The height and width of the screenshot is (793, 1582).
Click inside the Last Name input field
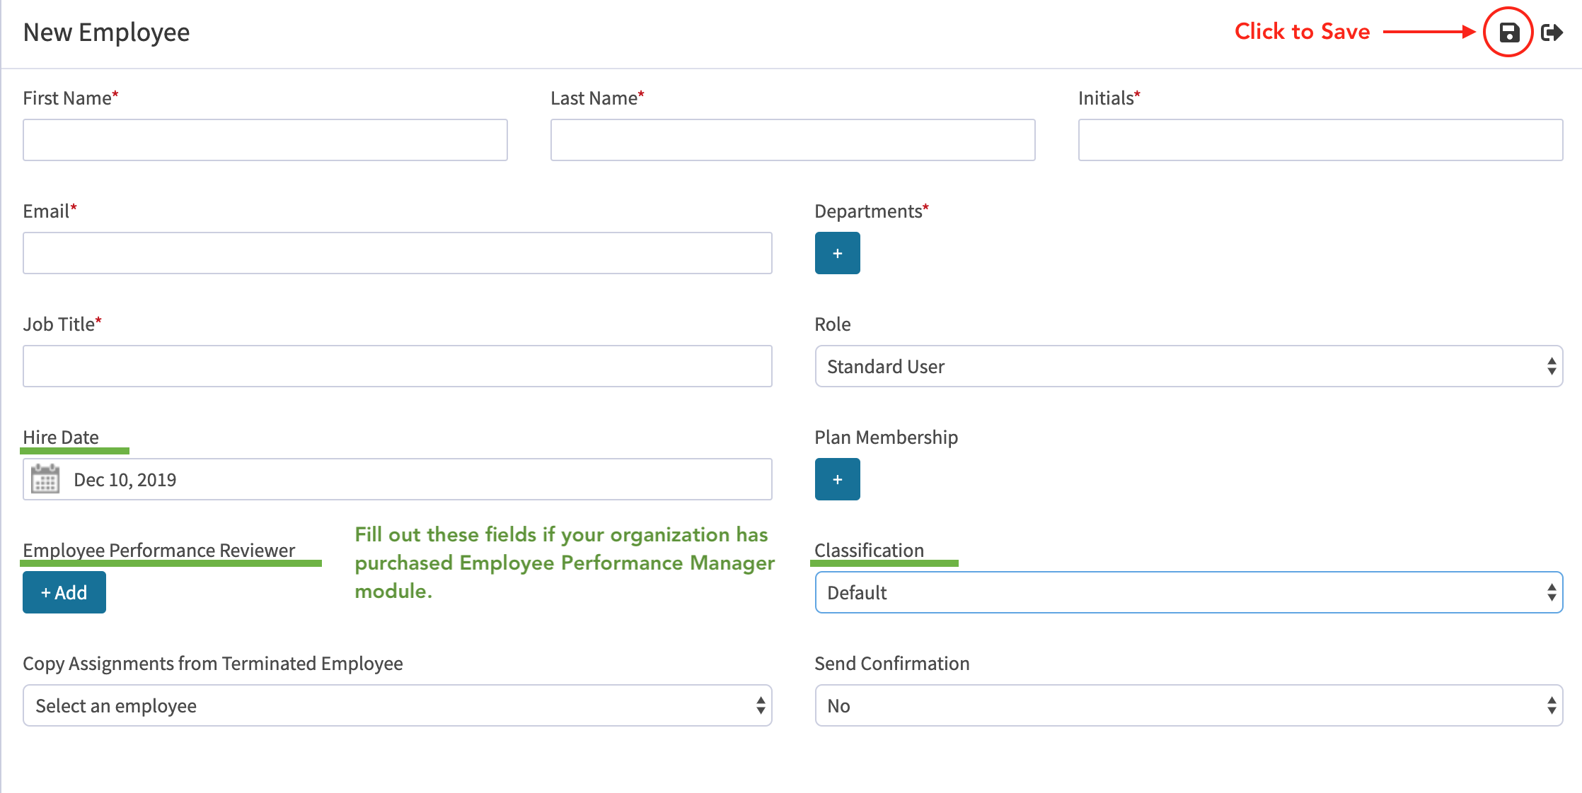(792, 140)
